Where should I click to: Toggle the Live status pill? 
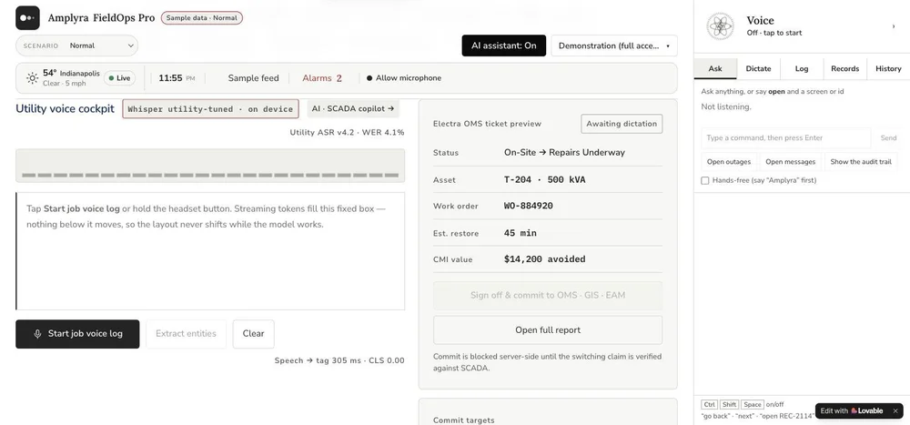(x=119, y=77)
